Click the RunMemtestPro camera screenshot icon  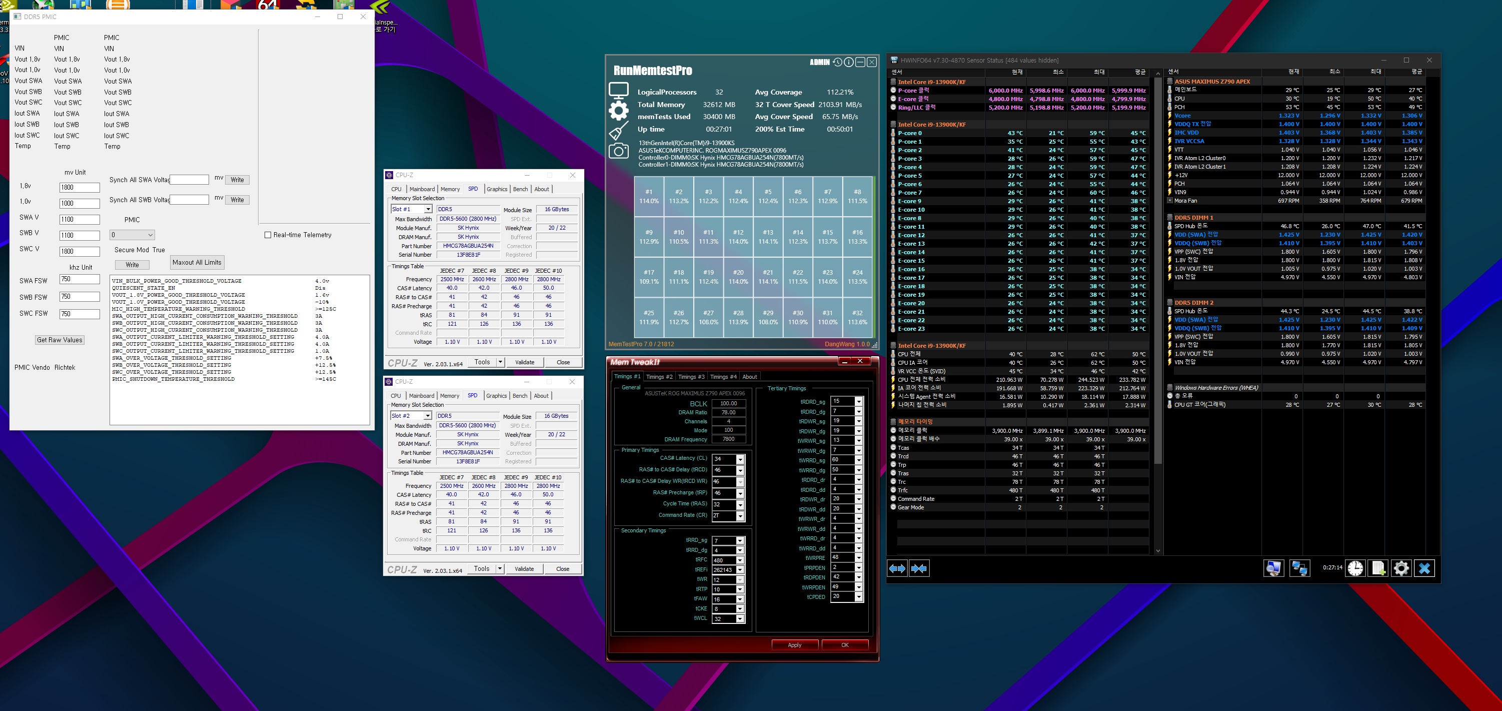618,151
